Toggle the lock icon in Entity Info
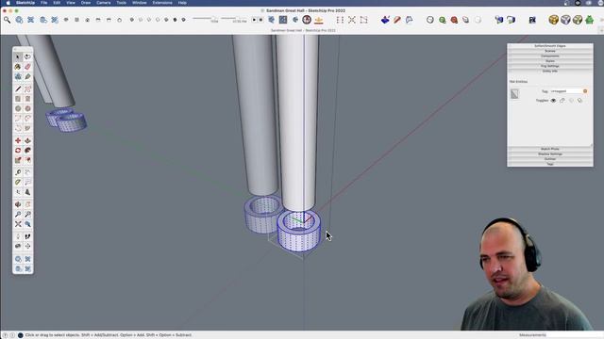 (x=562, y=101)
